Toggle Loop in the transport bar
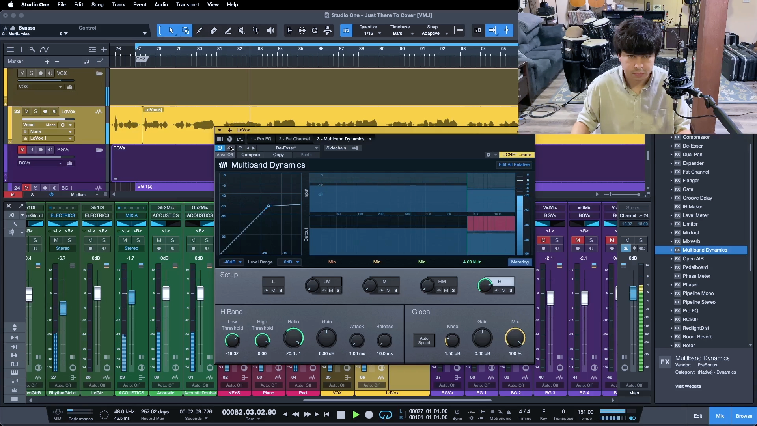 click(385, 415)
